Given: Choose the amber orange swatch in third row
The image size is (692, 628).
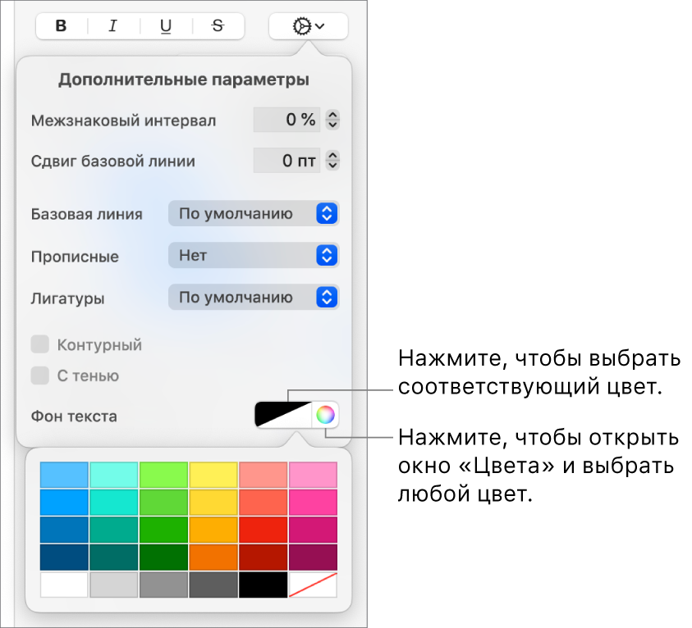Looking at the screenshot, I should tap(213, 530).
